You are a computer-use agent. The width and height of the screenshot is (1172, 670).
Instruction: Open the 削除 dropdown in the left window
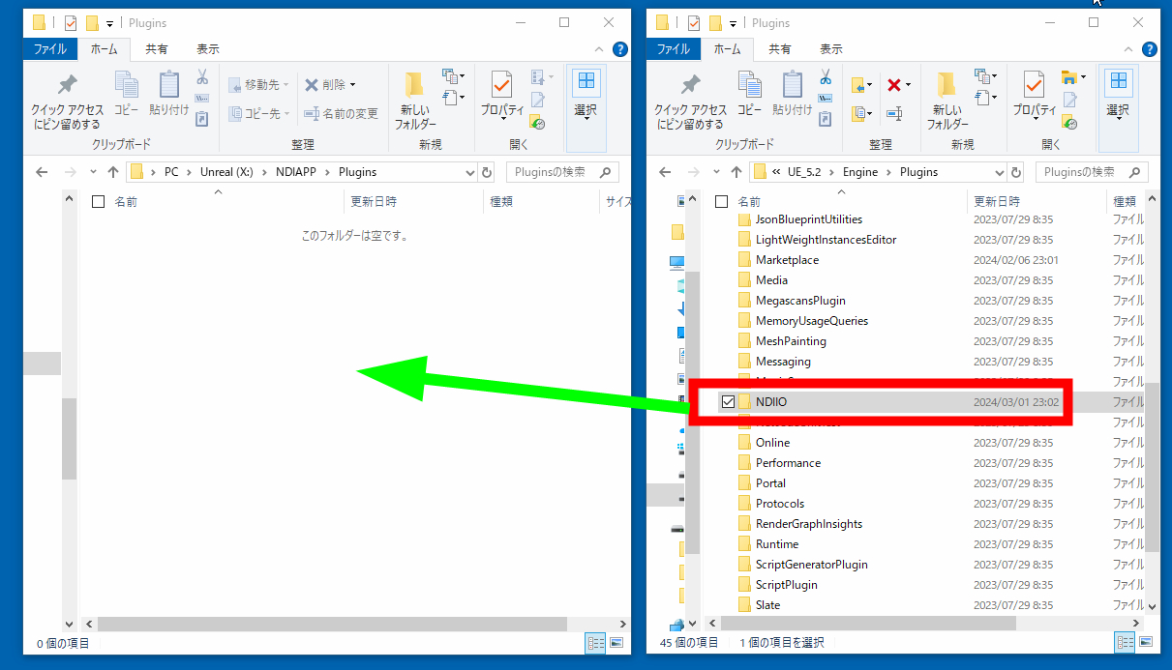click(x=352, y=85)
